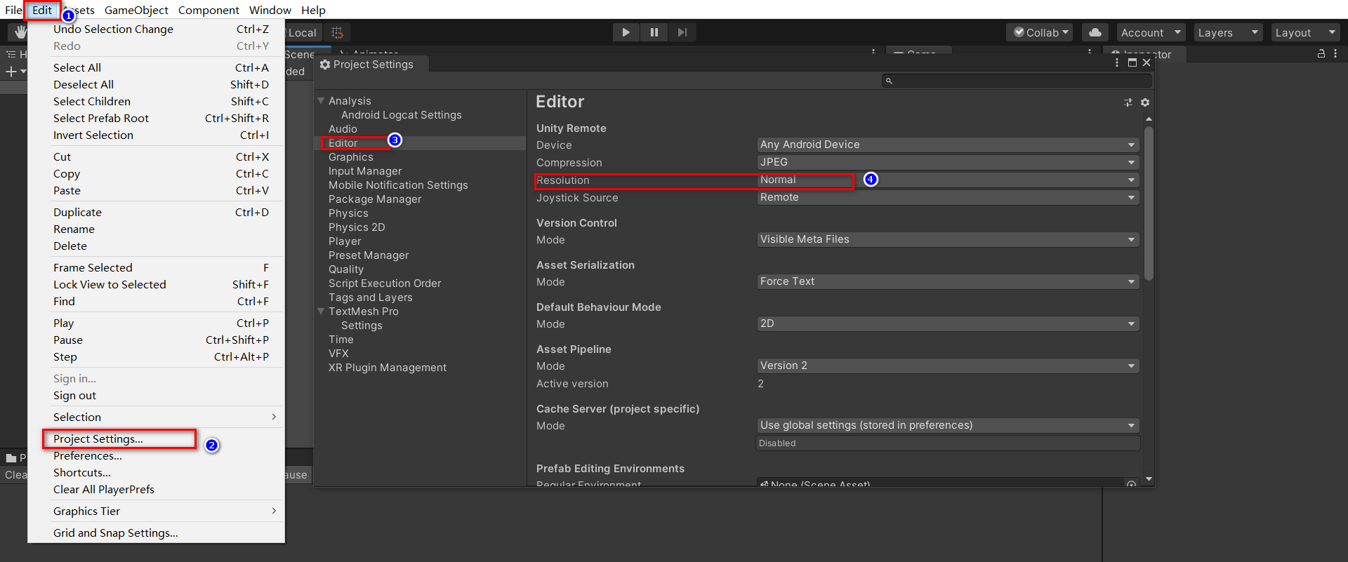Toggle the Local handle rotation button
The width and height of the screenshot is (1348, 562).
(302, 32)
